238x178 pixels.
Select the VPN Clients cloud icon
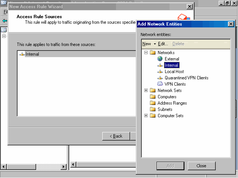point(160,84)
